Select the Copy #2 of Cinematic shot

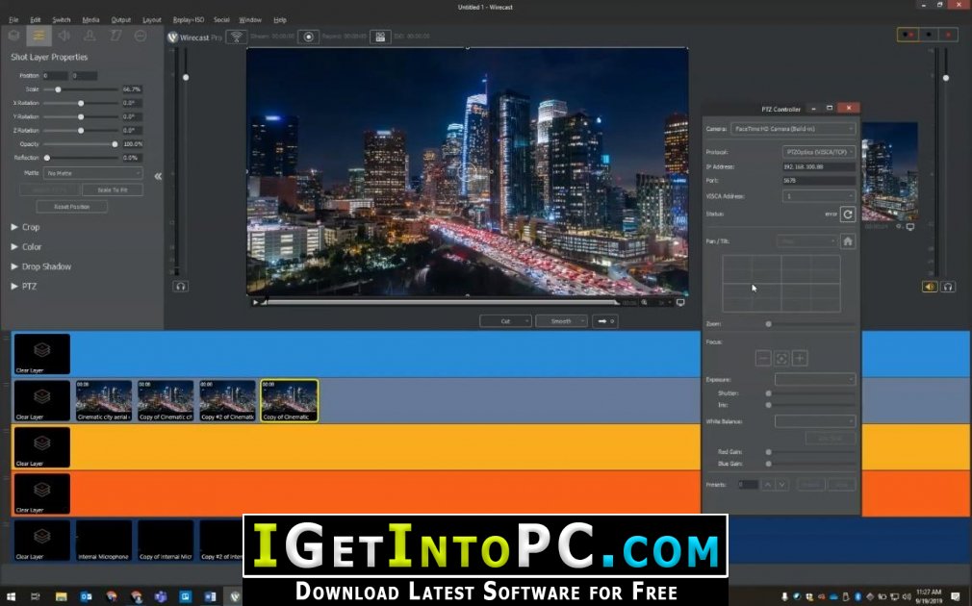[x=227, y=401]
